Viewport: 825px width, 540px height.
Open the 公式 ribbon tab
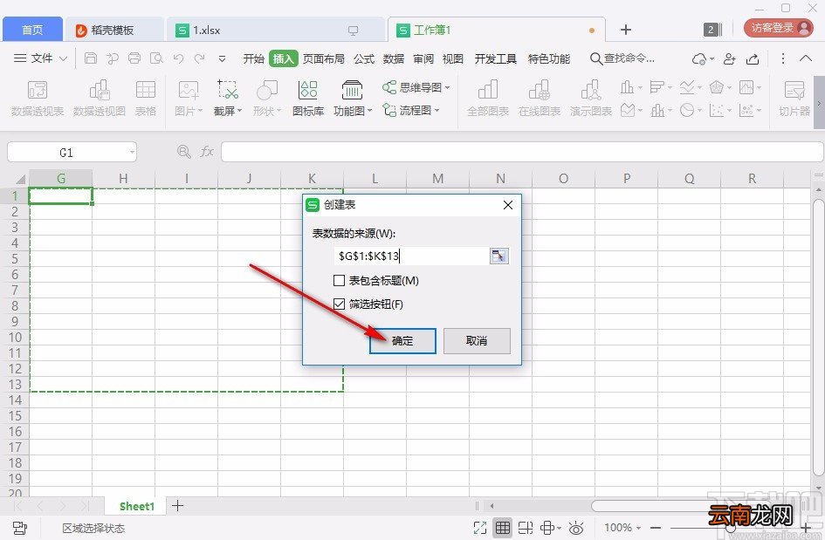[364, 59]
